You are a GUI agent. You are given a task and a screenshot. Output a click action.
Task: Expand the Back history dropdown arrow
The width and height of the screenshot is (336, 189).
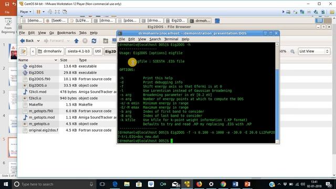[x=38, y=41]
